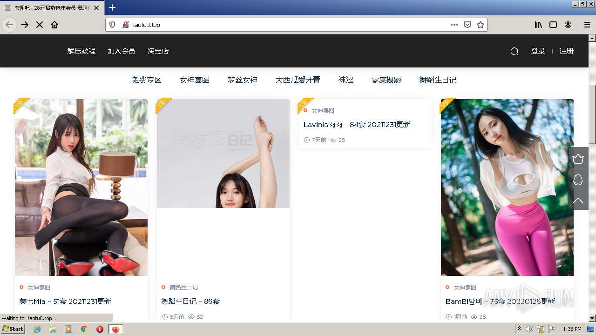Open the Firefox account menu
Image resolution: width=596 pixels, height=335 pixels.
coord(568,25)
